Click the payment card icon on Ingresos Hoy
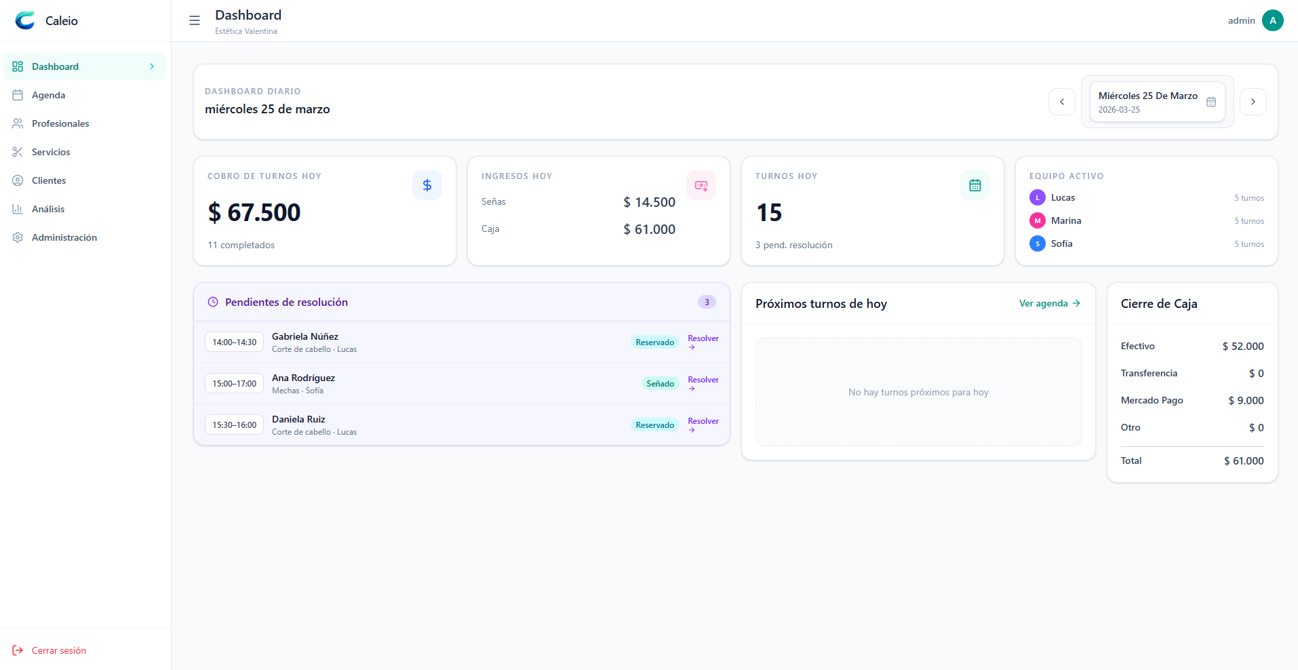The image size is (1298, 670). tap(701, 184)
